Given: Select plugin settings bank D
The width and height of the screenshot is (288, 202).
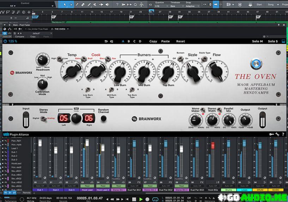Looking at the screenshot, I should (140, 42).
